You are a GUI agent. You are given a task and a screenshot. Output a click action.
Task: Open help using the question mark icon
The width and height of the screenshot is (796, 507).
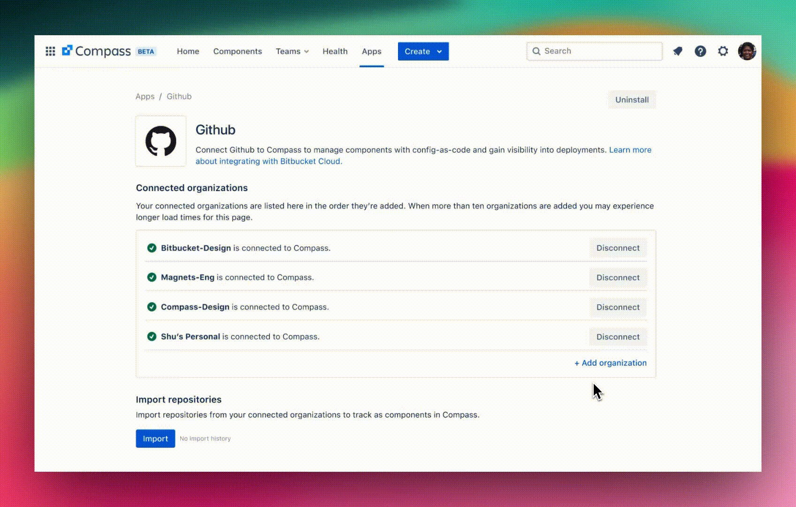700,51
